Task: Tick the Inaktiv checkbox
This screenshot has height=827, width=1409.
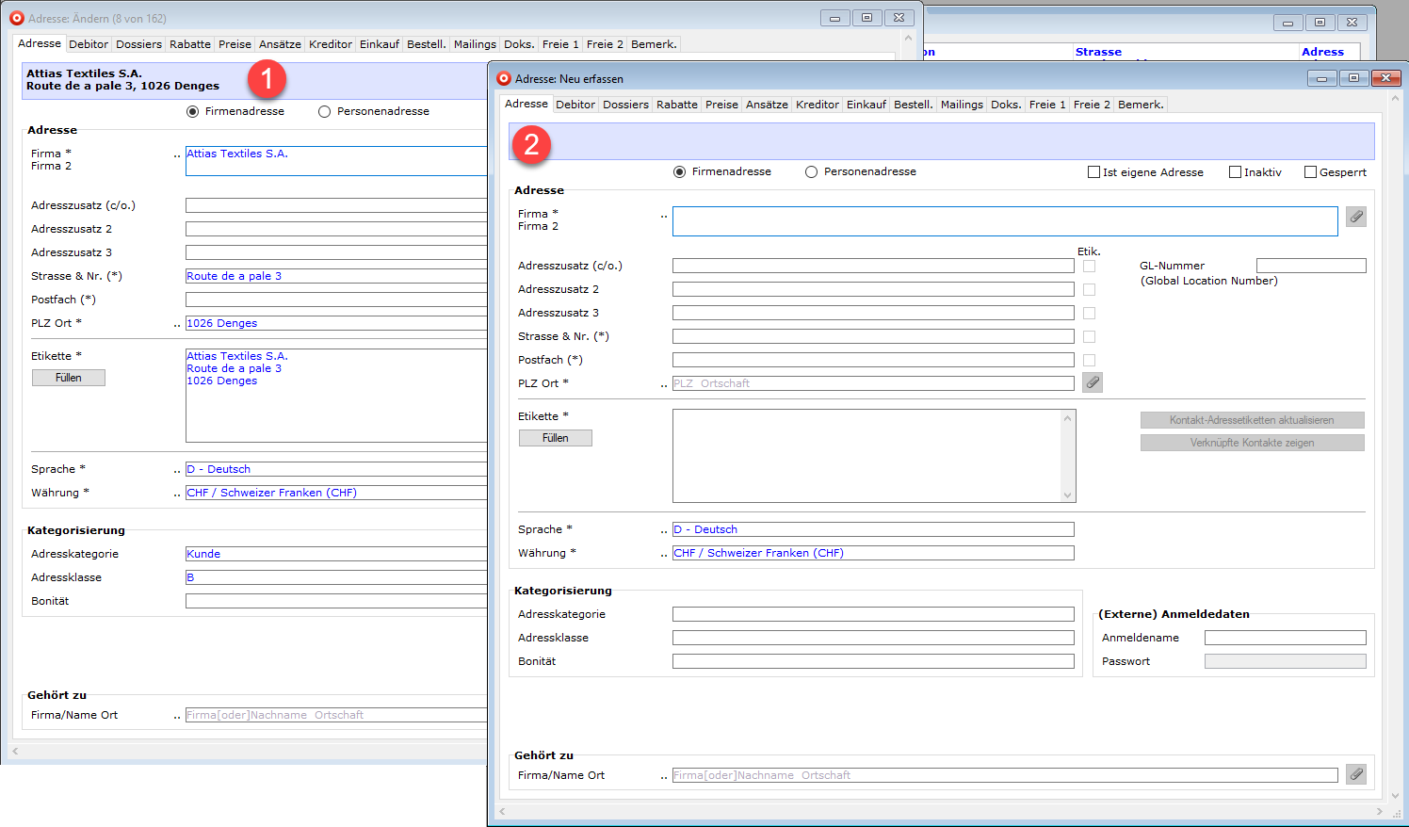Action: [x=1235, y=172]
